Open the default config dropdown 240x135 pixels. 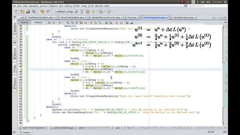tap(66, 12)
